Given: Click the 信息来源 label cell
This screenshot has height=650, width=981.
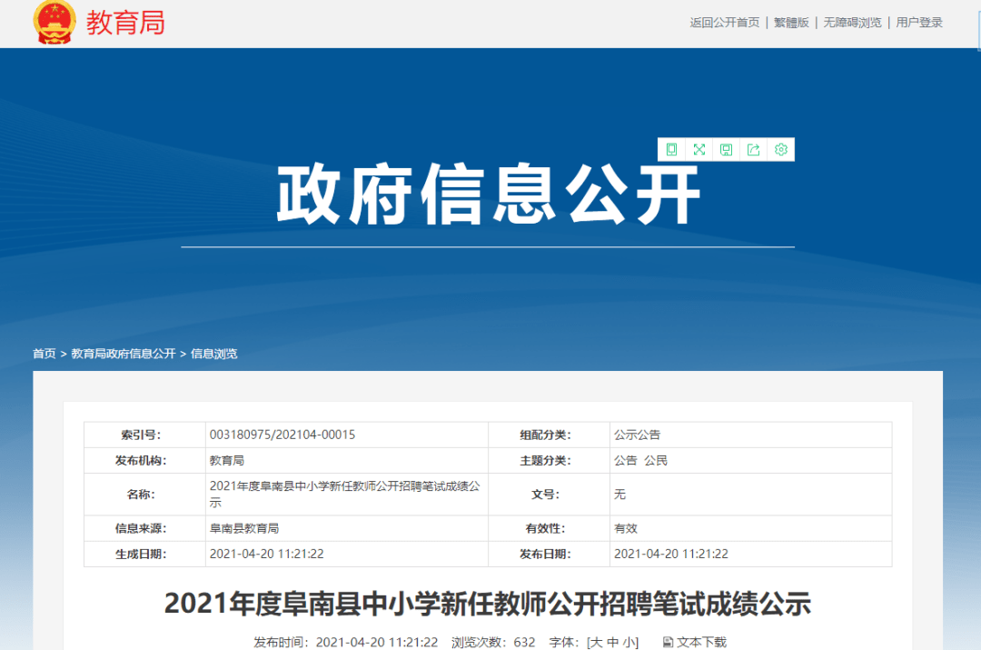Looking at the screenshot, I should 144,528.
